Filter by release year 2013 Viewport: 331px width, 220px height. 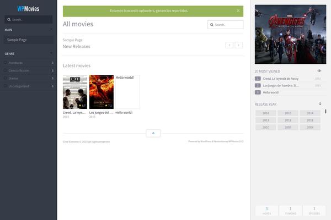(266, 120)
